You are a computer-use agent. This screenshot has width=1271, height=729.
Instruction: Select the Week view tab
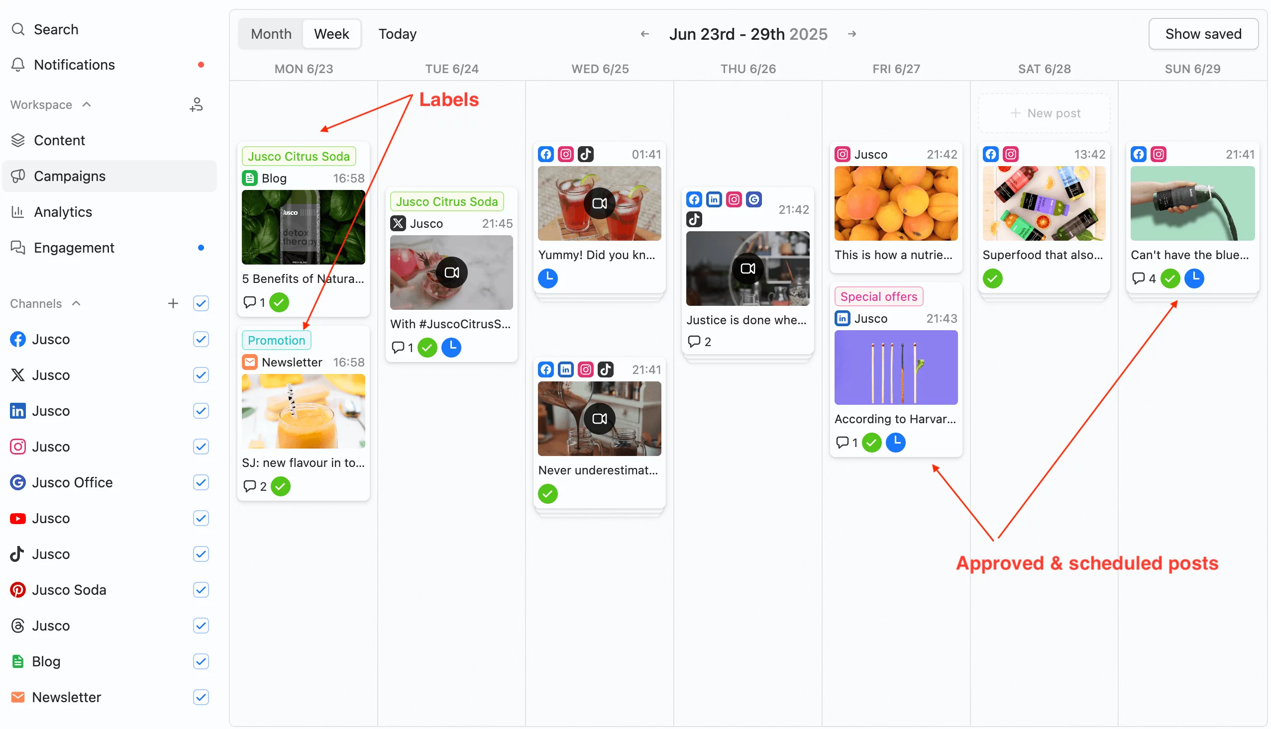tap(331, 33)
